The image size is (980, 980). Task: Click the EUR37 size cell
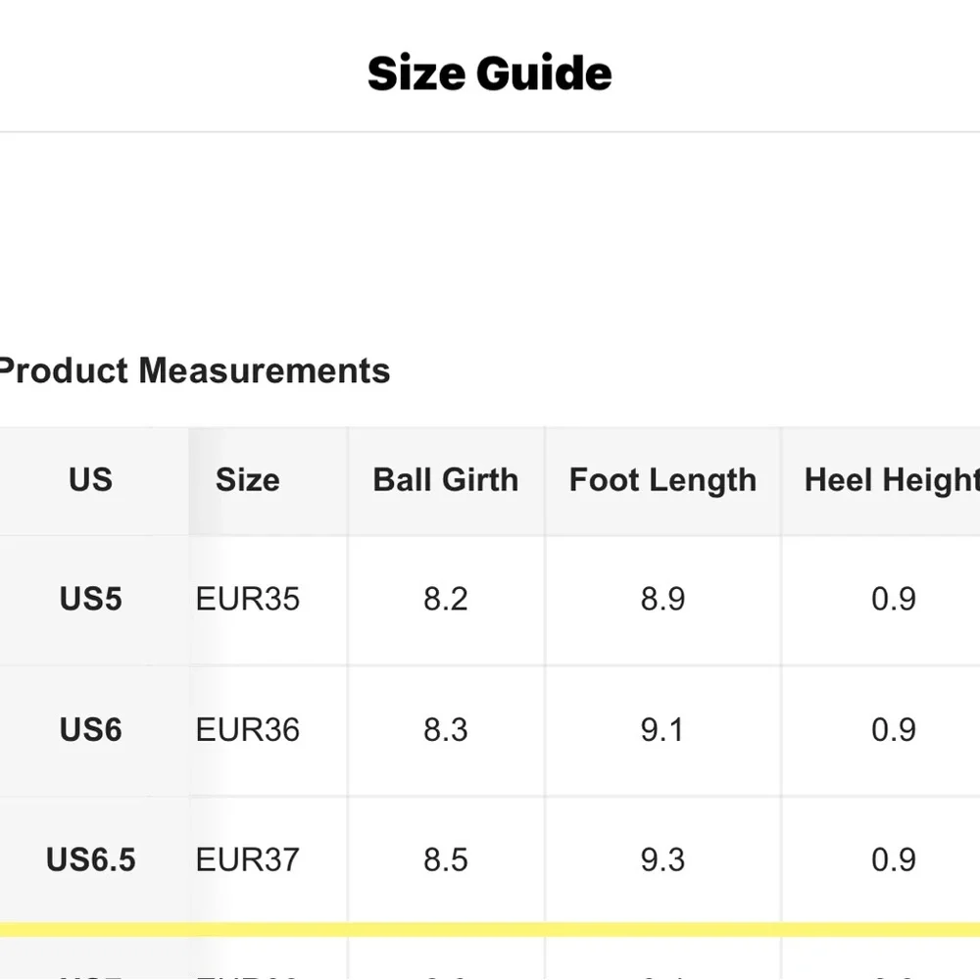[248, 860]
